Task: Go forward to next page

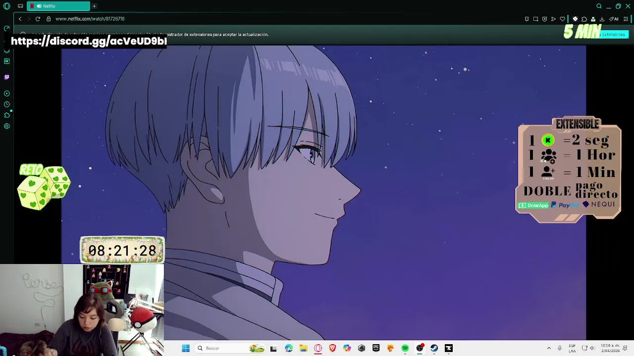Action: (29, 19)
